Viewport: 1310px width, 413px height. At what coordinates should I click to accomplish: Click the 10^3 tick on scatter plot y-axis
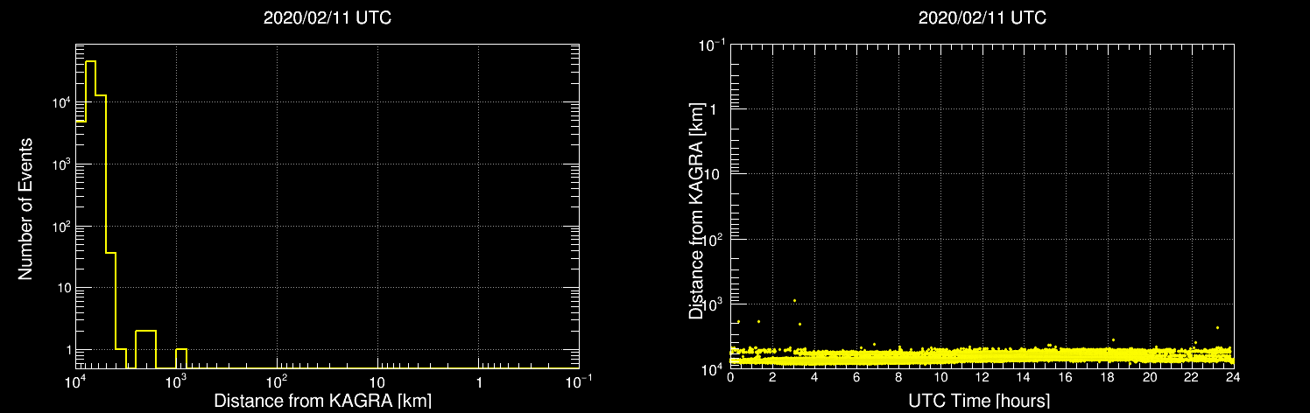pyautogui.click(x=715, y=304)
